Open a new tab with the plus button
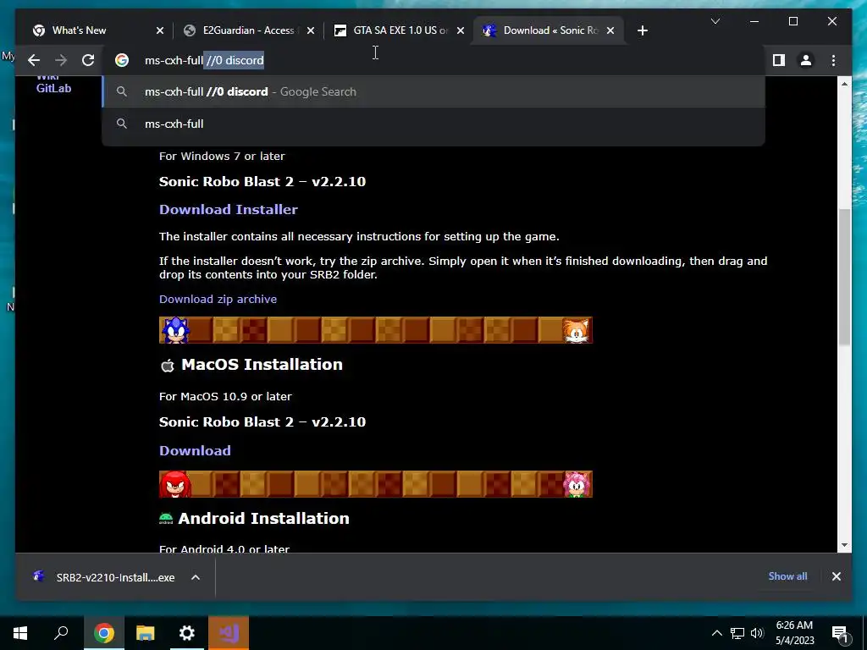The width and height of the screenshot is (867, 650). 642,30
